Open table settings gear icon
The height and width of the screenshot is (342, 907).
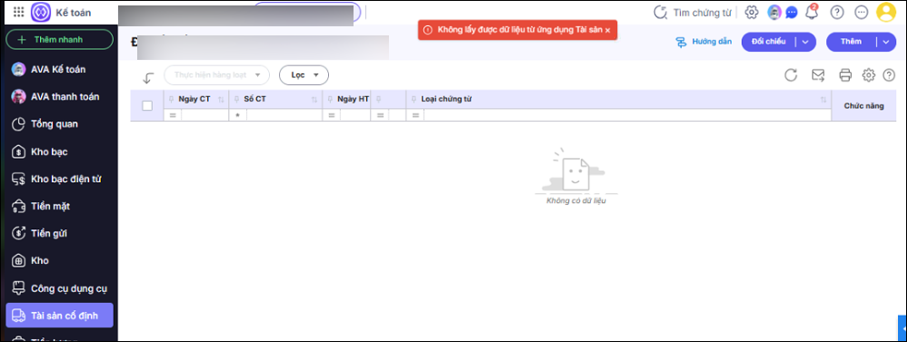click(869, 75)
